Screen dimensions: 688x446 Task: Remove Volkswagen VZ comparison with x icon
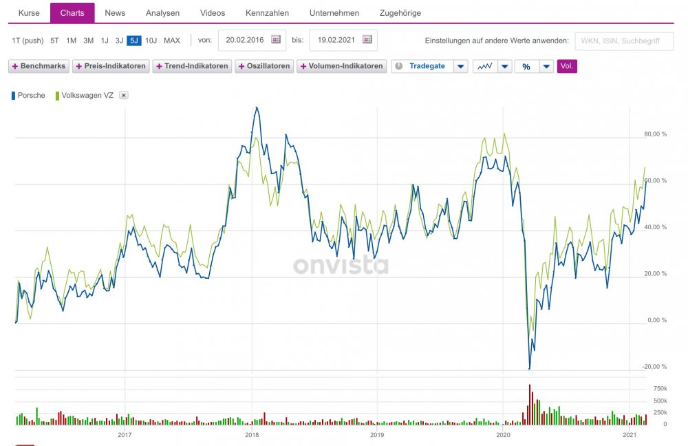pos(124,95)
